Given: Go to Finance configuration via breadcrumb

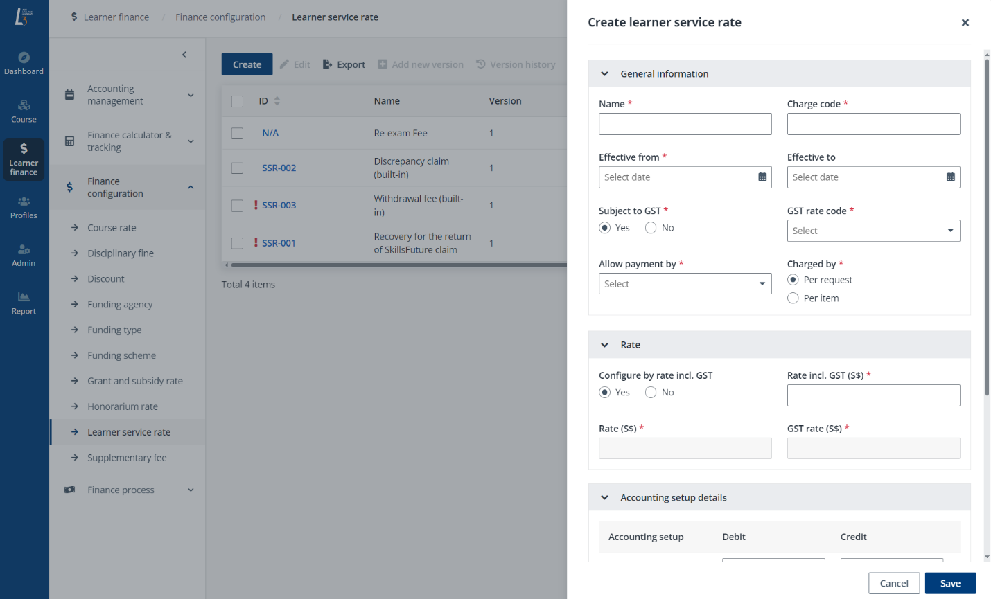Looking at the screenshot, I should (x=220, y=17).
